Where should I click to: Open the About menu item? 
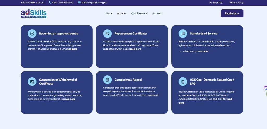click(120, 13)
